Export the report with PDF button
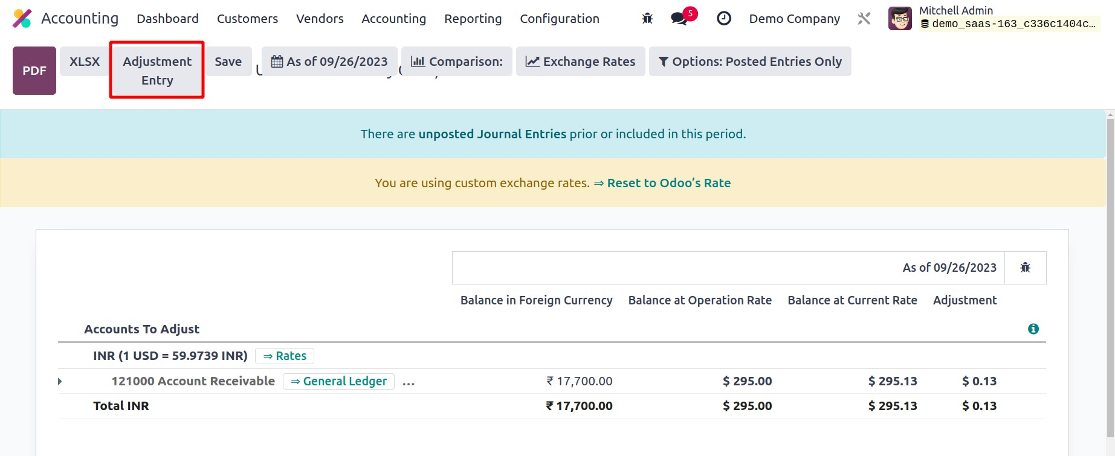 point(34,71)
